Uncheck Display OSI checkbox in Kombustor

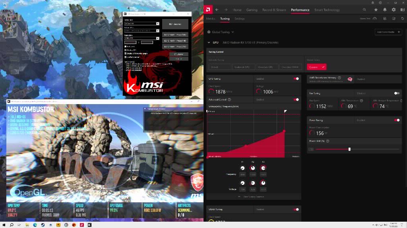[x=125, y=50]
